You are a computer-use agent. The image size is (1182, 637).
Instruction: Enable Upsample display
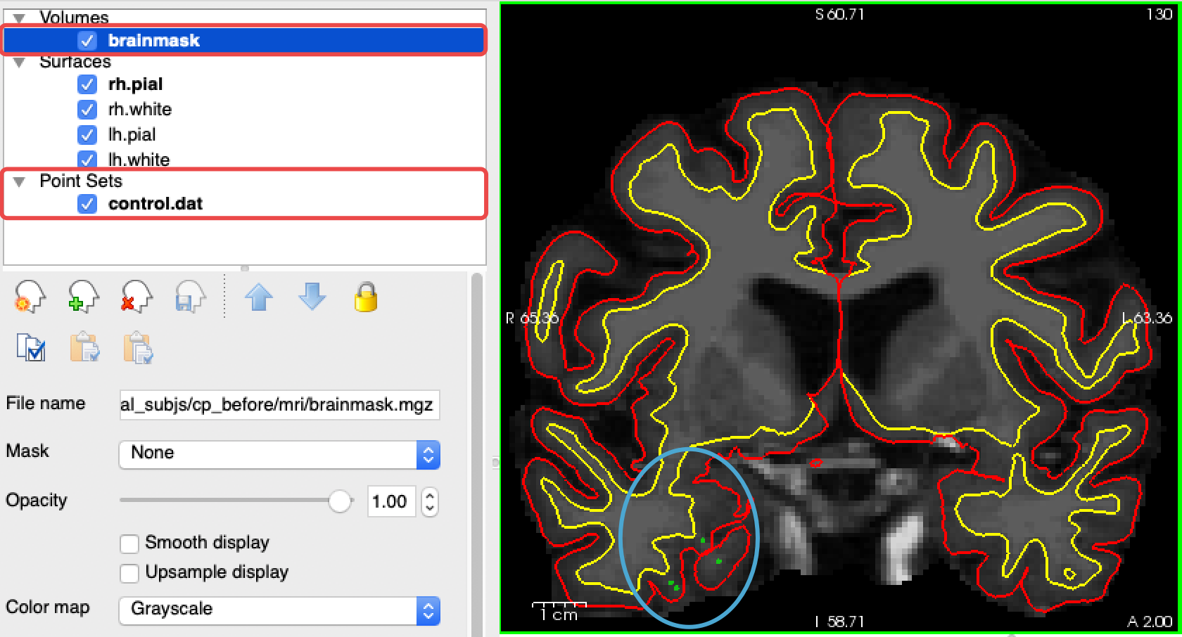point(129,572)
